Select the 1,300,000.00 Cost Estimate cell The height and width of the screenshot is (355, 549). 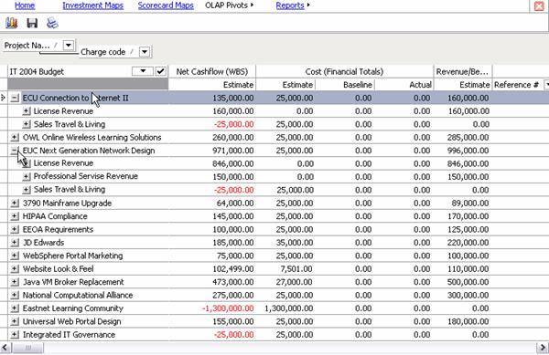pos(285,308)
